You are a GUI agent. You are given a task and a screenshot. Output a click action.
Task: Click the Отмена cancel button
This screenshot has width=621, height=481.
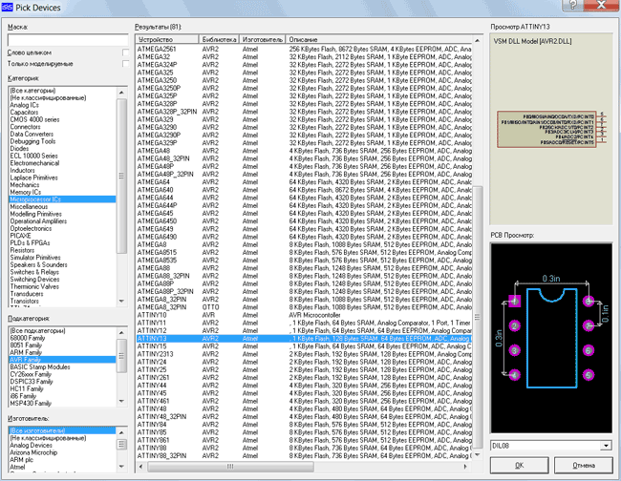point(584,465)
